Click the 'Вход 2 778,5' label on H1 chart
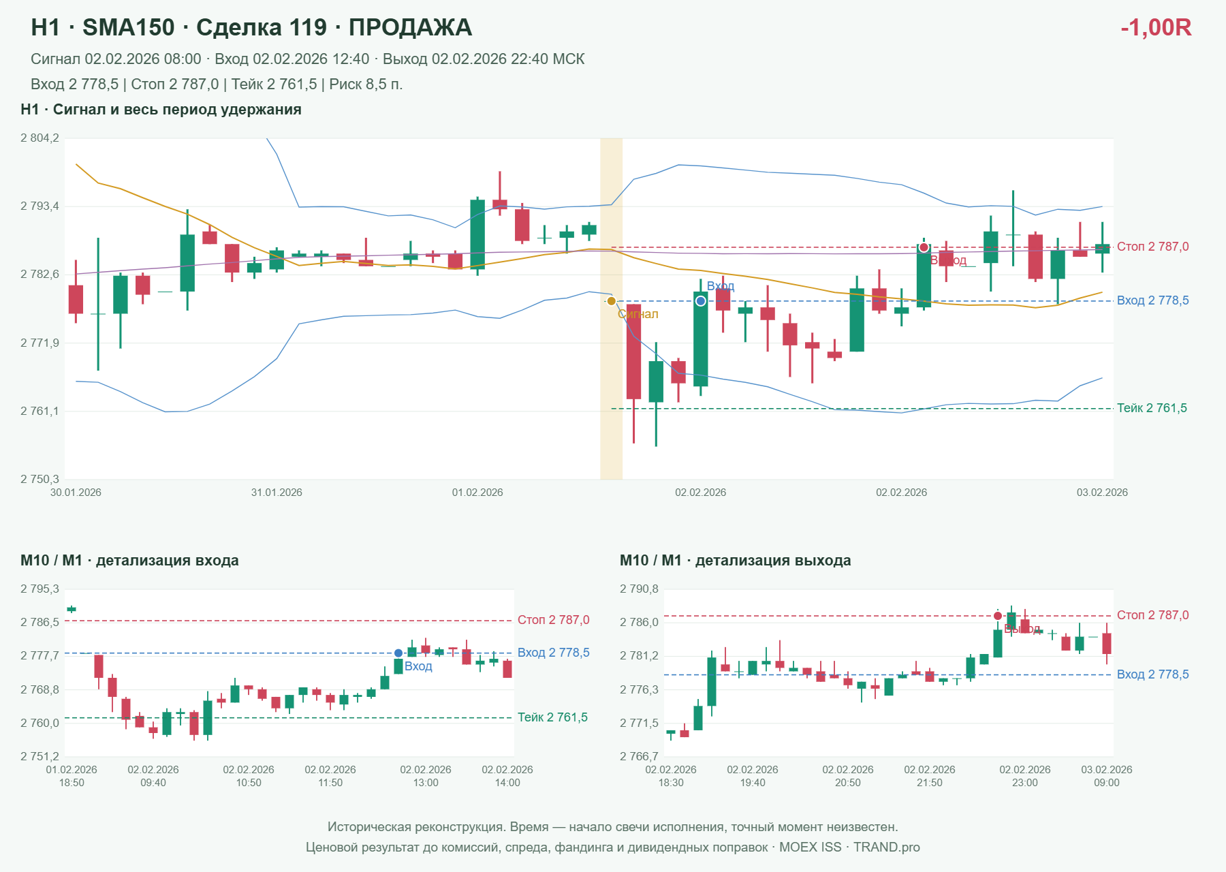 (1152, 300)
